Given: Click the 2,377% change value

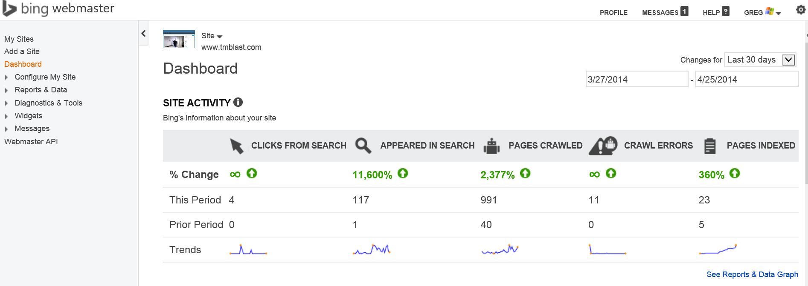Looking at the screenshot, I should pyautogui.click(x=497, y=175).
